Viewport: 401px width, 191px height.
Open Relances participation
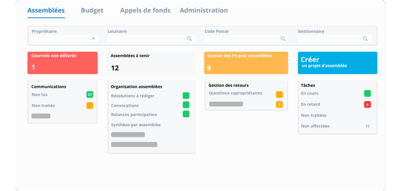tap(134, 115)
